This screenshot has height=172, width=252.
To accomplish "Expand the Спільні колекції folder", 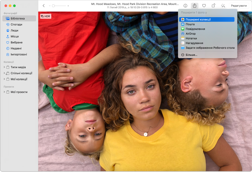I will tap(4, 73).
